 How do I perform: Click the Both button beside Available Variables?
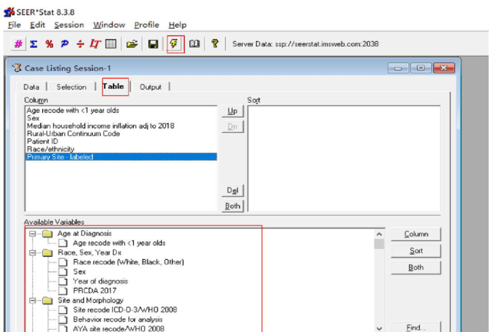tap(416, 268)
